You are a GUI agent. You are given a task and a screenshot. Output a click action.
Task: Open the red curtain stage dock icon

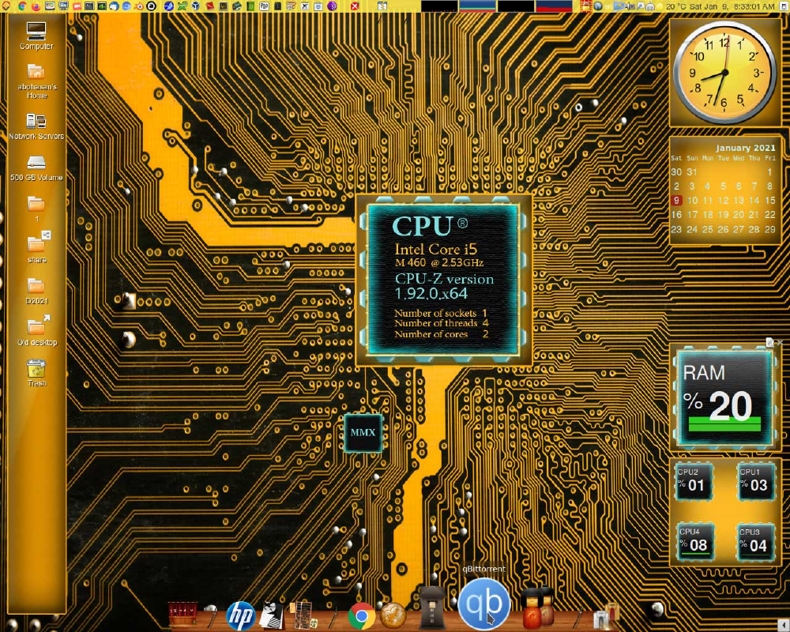[182, 615]
